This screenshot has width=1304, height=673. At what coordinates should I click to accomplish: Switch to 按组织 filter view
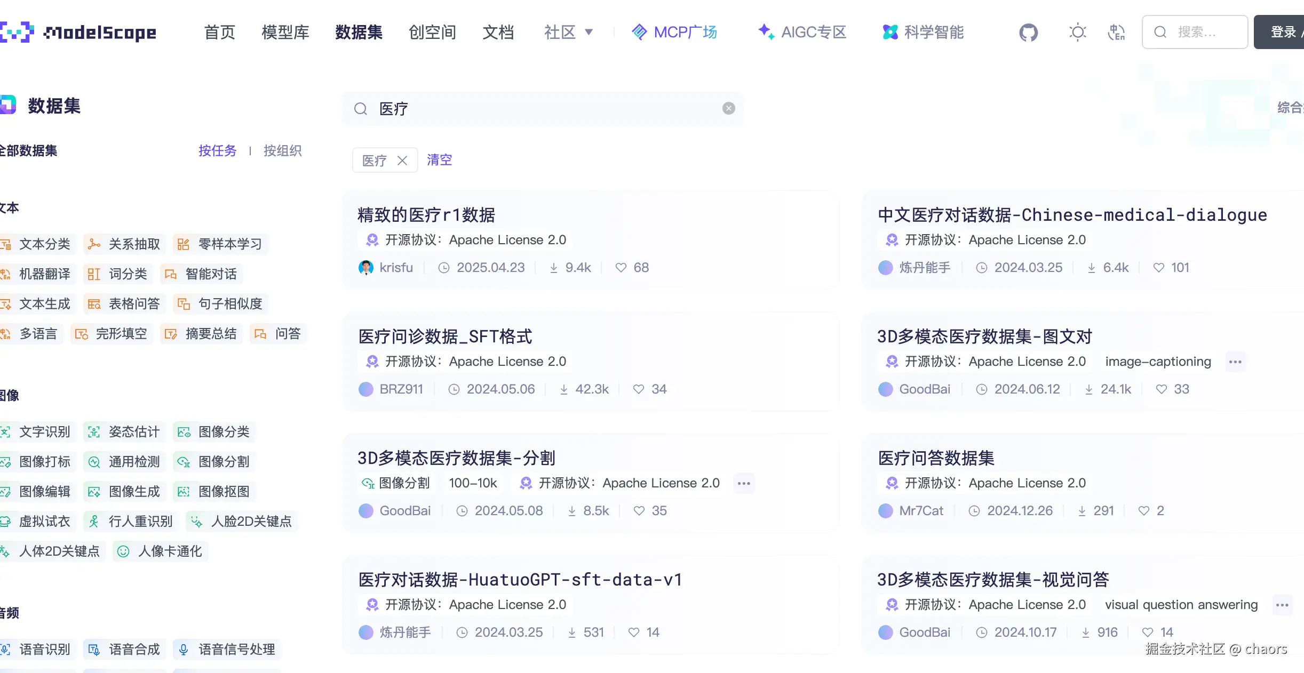coord(282,151)
